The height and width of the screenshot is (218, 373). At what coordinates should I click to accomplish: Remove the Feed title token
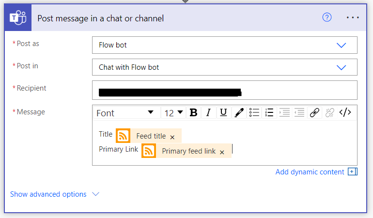click(x=172, y=137)
